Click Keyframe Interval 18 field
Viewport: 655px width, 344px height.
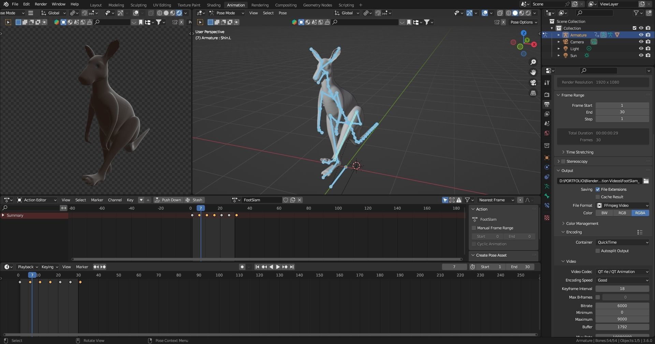pos(622,289)
